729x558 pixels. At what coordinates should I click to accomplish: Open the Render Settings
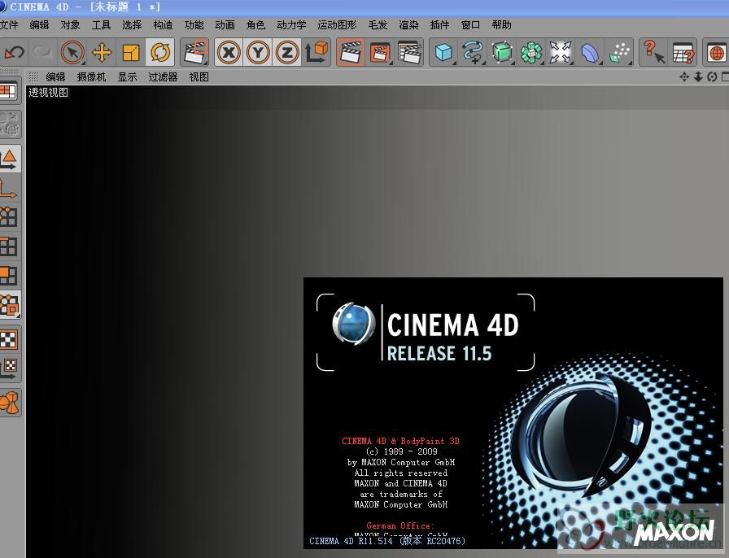[x=409, y=52]
